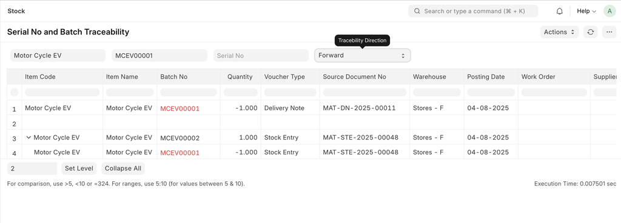Select the Posting Date column header

(x=486, y=77)
